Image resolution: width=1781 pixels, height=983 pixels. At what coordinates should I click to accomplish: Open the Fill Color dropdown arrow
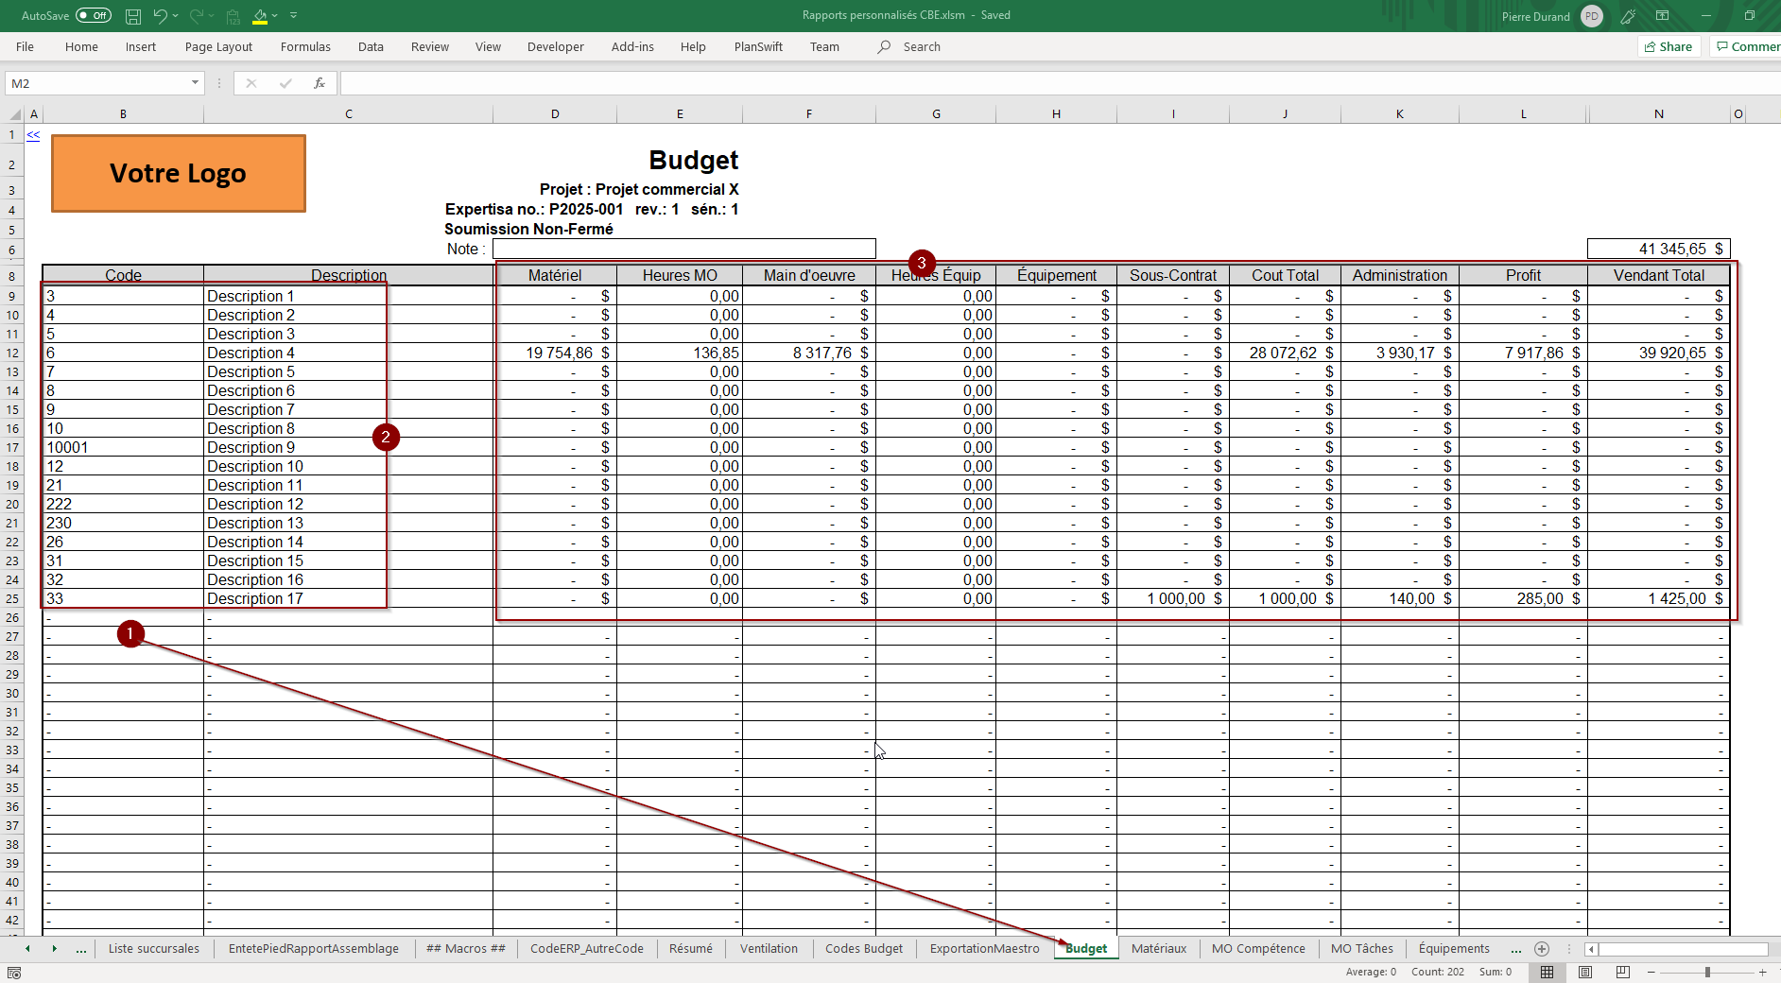tap(275, 16)
